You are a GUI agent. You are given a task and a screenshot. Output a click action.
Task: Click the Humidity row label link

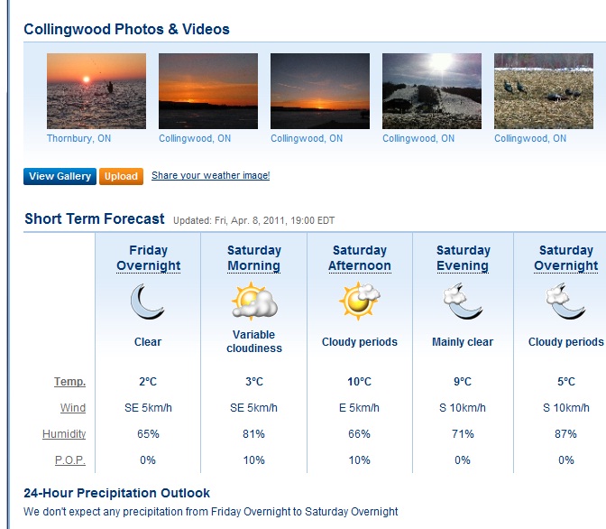point(64,434)
